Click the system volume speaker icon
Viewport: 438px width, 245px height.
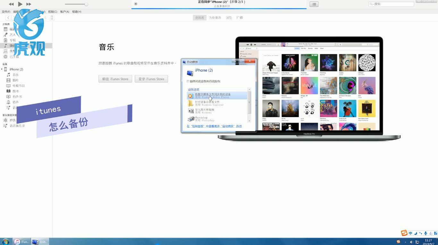tap(411, 242)
